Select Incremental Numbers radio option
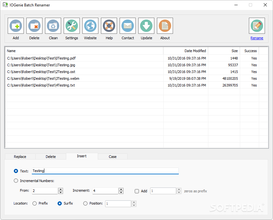This screenshot has height=220, width=273. pos(16,181)
